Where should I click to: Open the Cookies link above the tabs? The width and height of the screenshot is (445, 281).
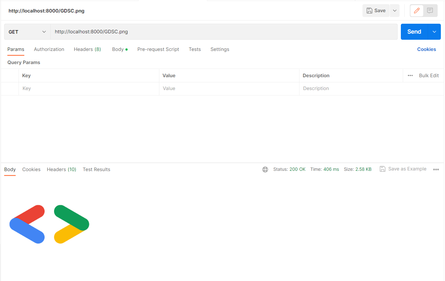pos(426,49)
